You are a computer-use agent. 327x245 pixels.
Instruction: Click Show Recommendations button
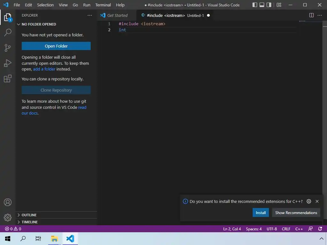296,213
